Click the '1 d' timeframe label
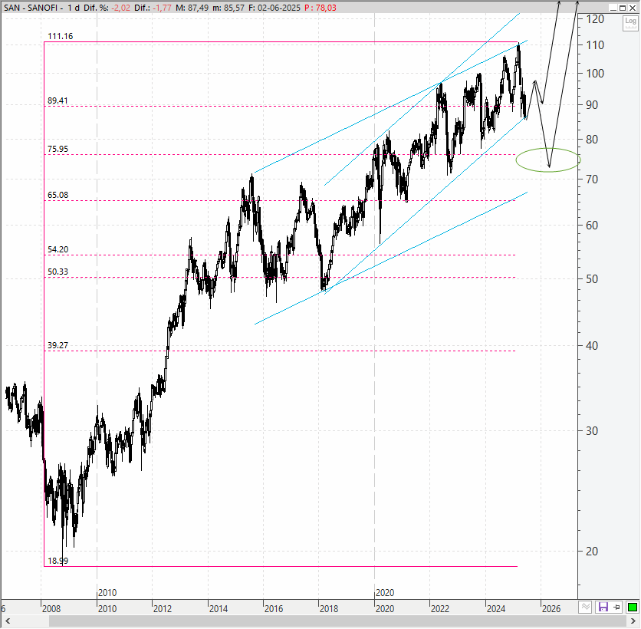This screenshot has height=629, width=641. (74, 8)
